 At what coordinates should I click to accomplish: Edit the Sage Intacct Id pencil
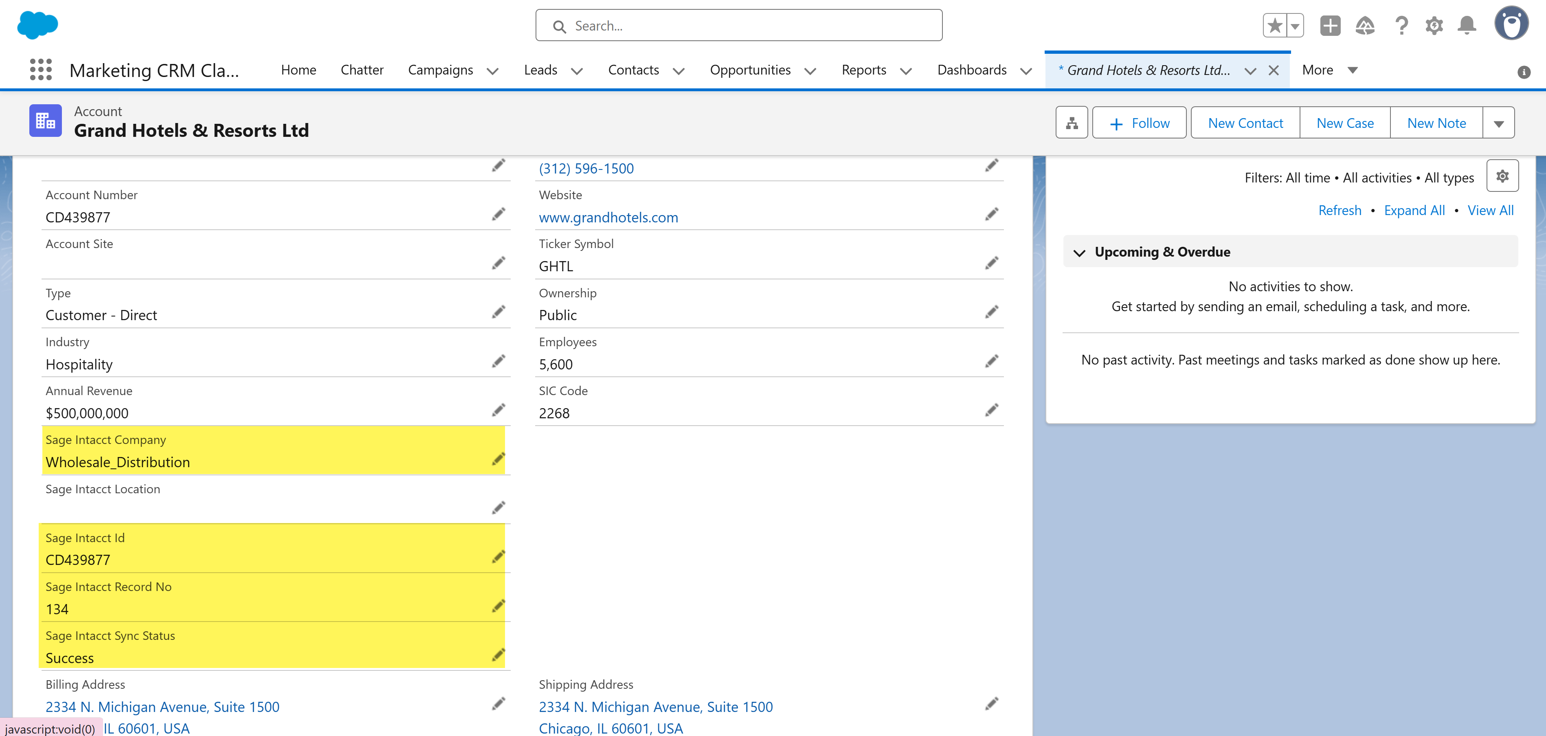pos(498,557)
